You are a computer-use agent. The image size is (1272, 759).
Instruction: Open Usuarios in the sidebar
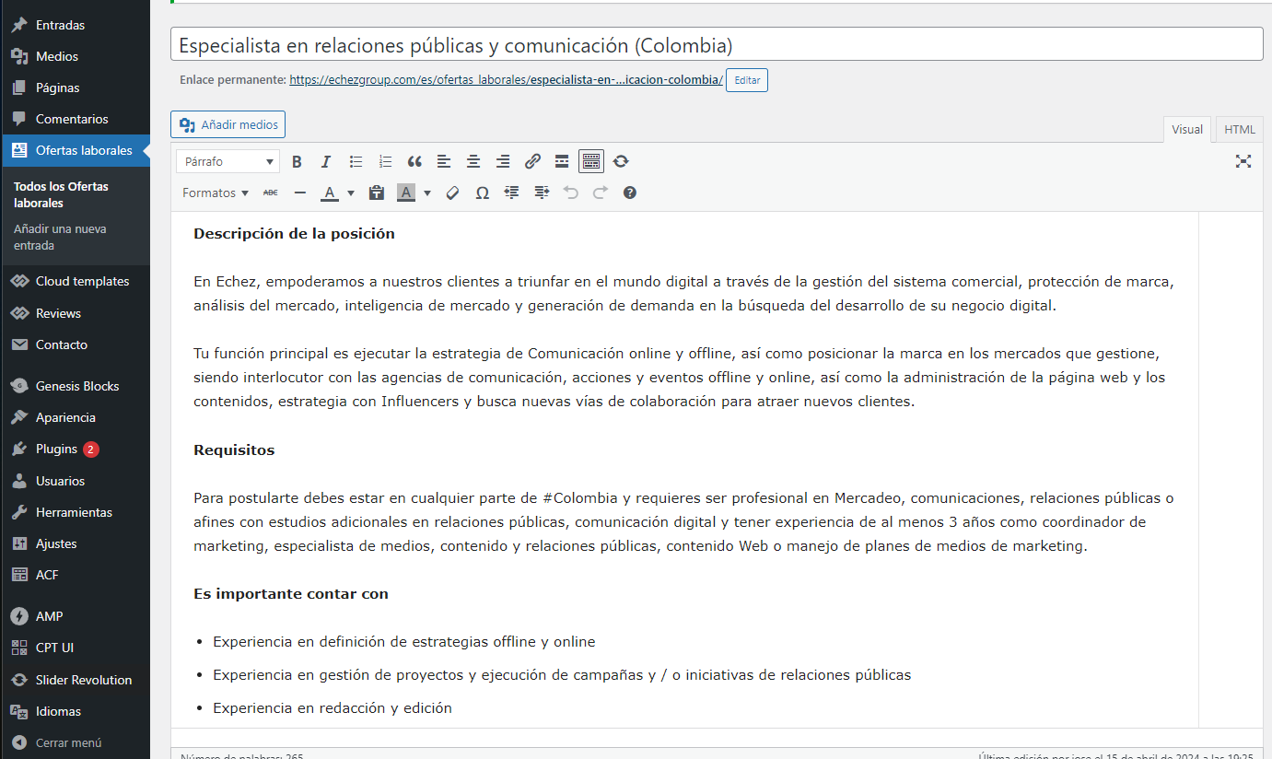point(75,481)
